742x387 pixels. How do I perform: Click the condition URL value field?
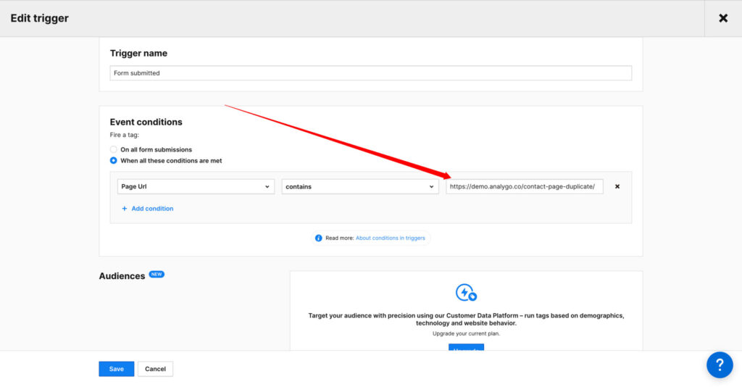(x=524, y=186)
